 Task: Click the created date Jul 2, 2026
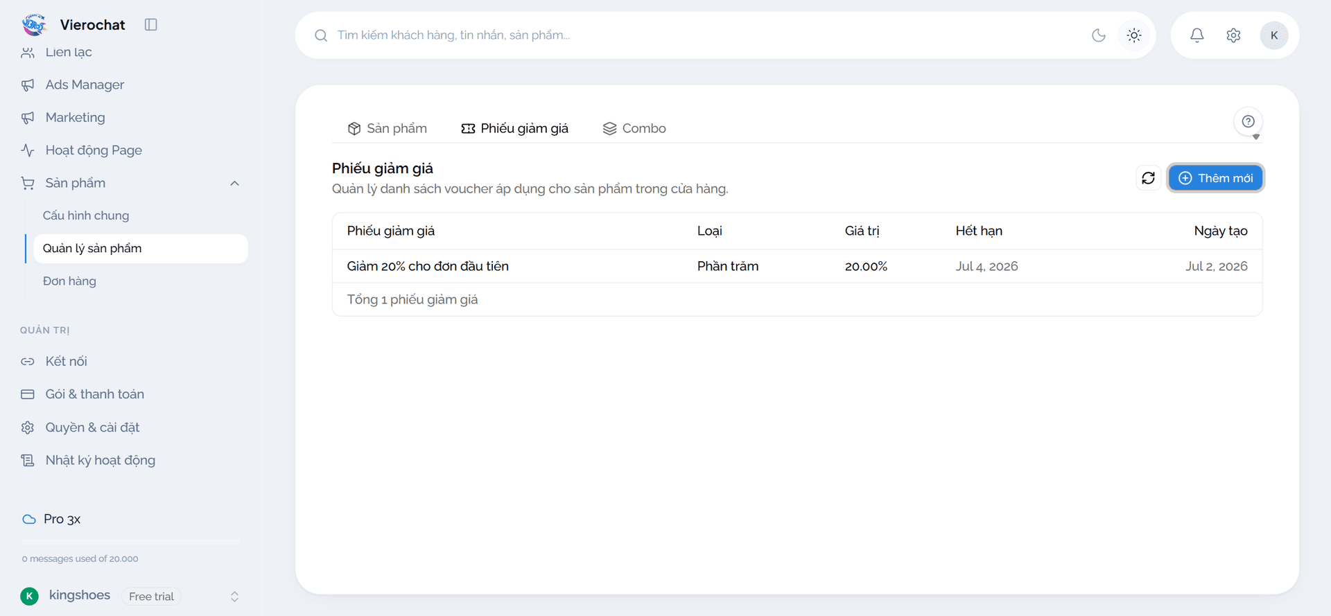click(1216, 266)
